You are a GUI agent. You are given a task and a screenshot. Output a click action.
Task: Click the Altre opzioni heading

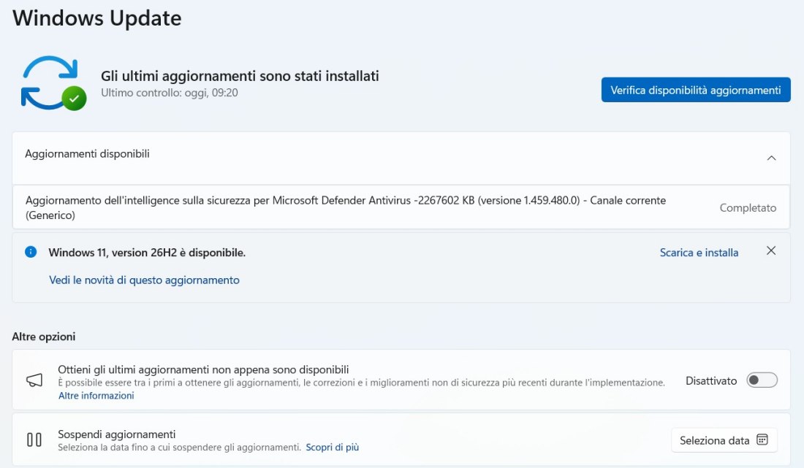[x=44, y=337]
